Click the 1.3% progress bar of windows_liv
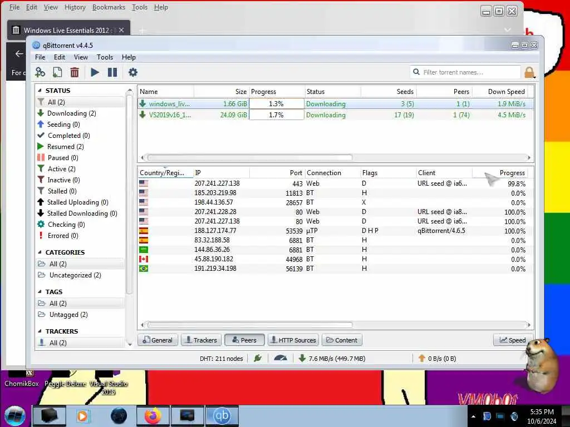 pyautogui.click(x=277, y=104)
